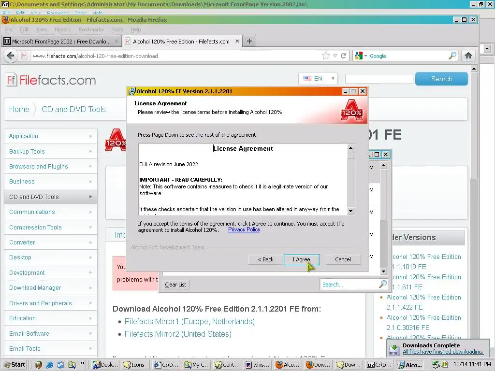Click scroll-down arrow of license text
This screenshot has height=371, width=495.
tap(351, 211)
